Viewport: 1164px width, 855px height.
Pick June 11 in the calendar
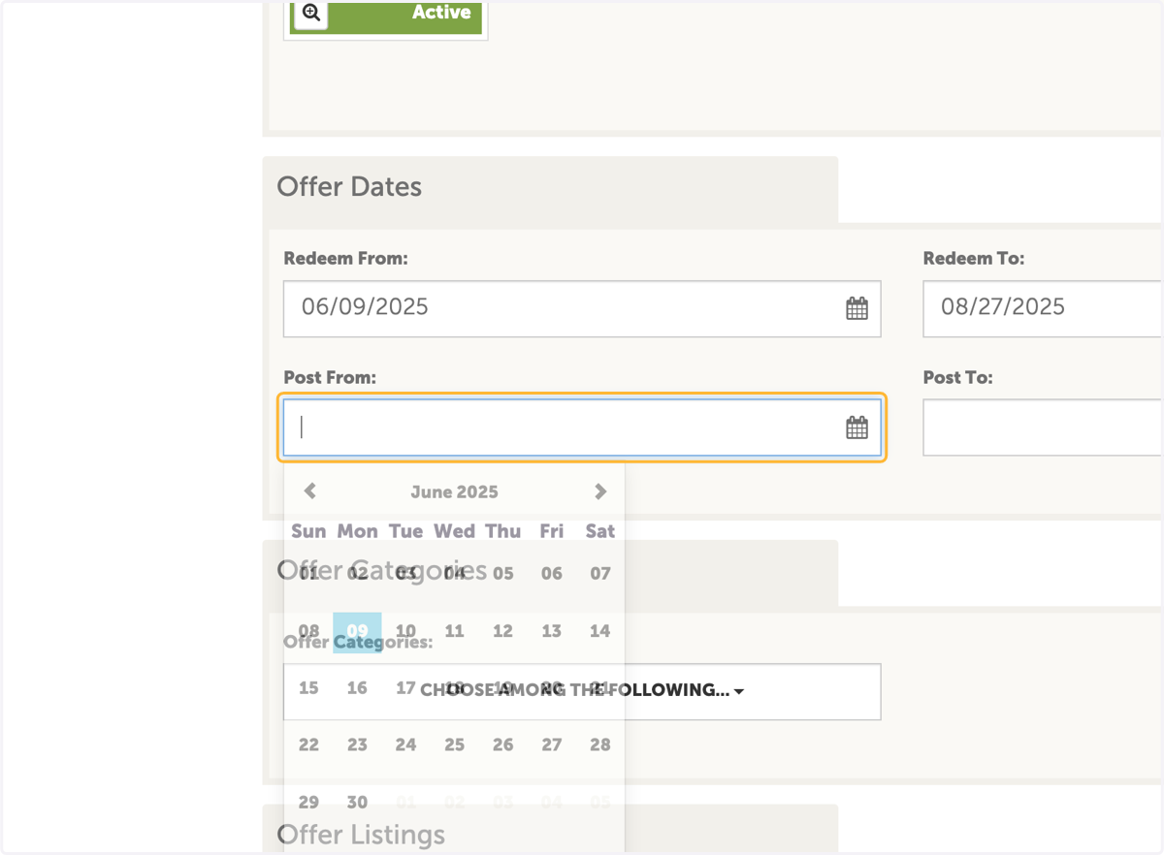pyautogui.click(x=454, y=632)
